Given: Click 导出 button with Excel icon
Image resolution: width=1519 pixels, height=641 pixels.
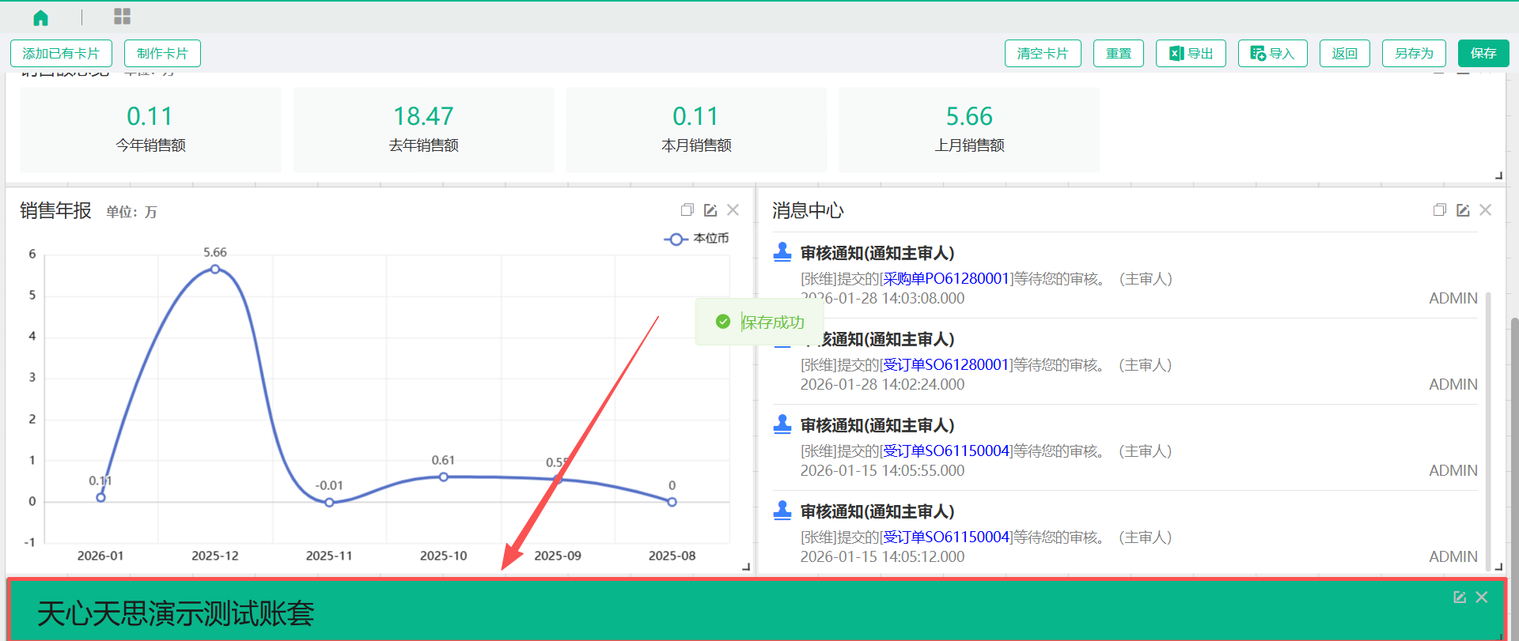Looking at the screenshot, I should point(1191,54).
